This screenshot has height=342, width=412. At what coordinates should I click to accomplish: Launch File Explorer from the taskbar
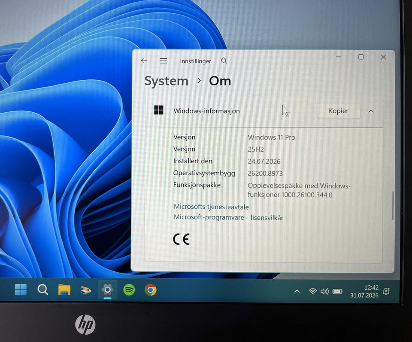[x=64, y=290]
